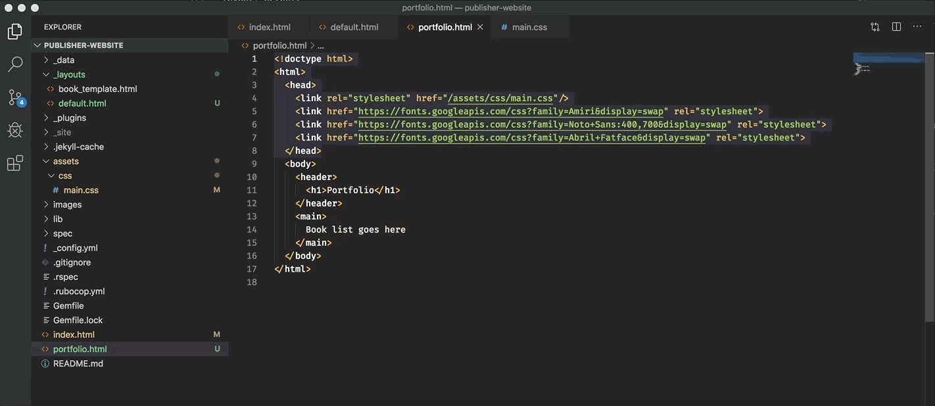Click portfolio.html in the breadcrumb

tap(279, 45)
